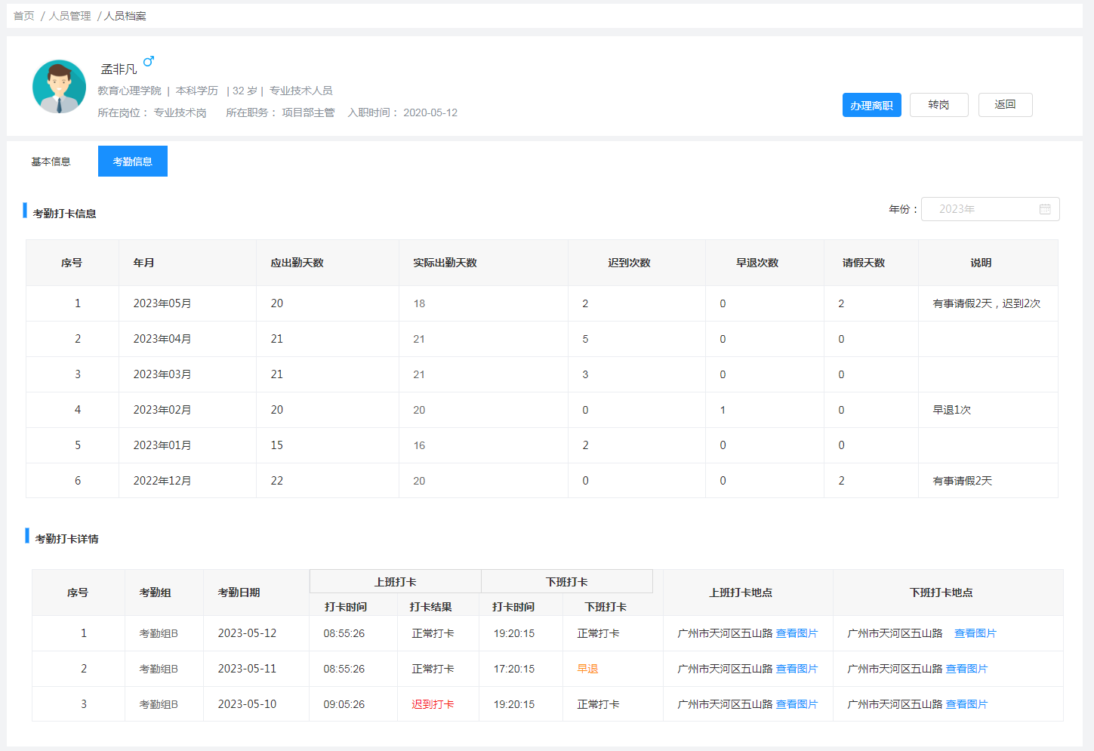Image resolution: width=1094 pixels, height=751 pixels.
Task: Switch to the 基本信息 tab
Action: pyautogui.click(x=51, y=162)
